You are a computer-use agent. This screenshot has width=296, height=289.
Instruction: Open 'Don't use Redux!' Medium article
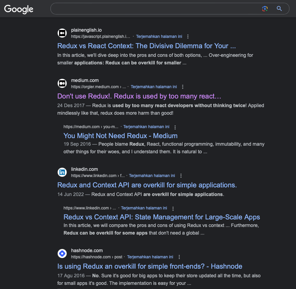[x=139, y=96]
